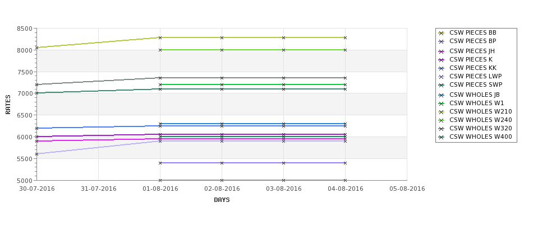Select the CSW PIECES K legend label
The height and width of the screenshot is (240, 547).
pyautogui.click(x=471, y=59)
